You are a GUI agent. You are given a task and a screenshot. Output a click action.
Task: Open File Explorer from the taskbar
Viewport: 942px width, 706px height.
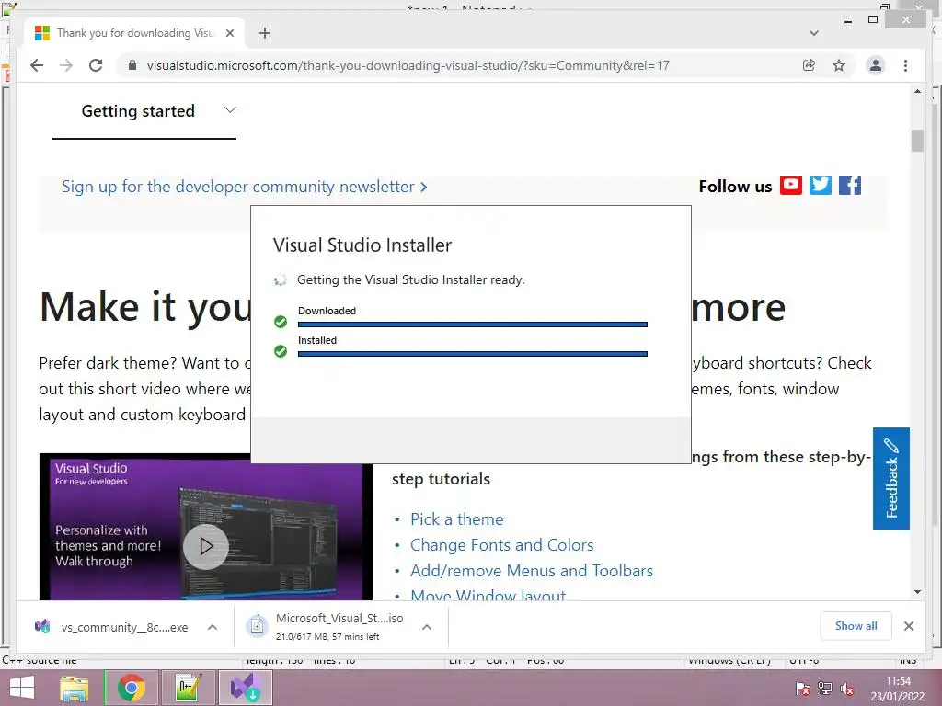click(x=75, y=688)
